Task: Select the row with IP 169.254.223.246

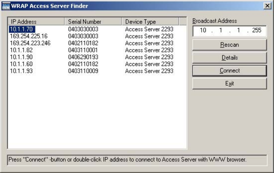Action: click(x=30, y=43)
